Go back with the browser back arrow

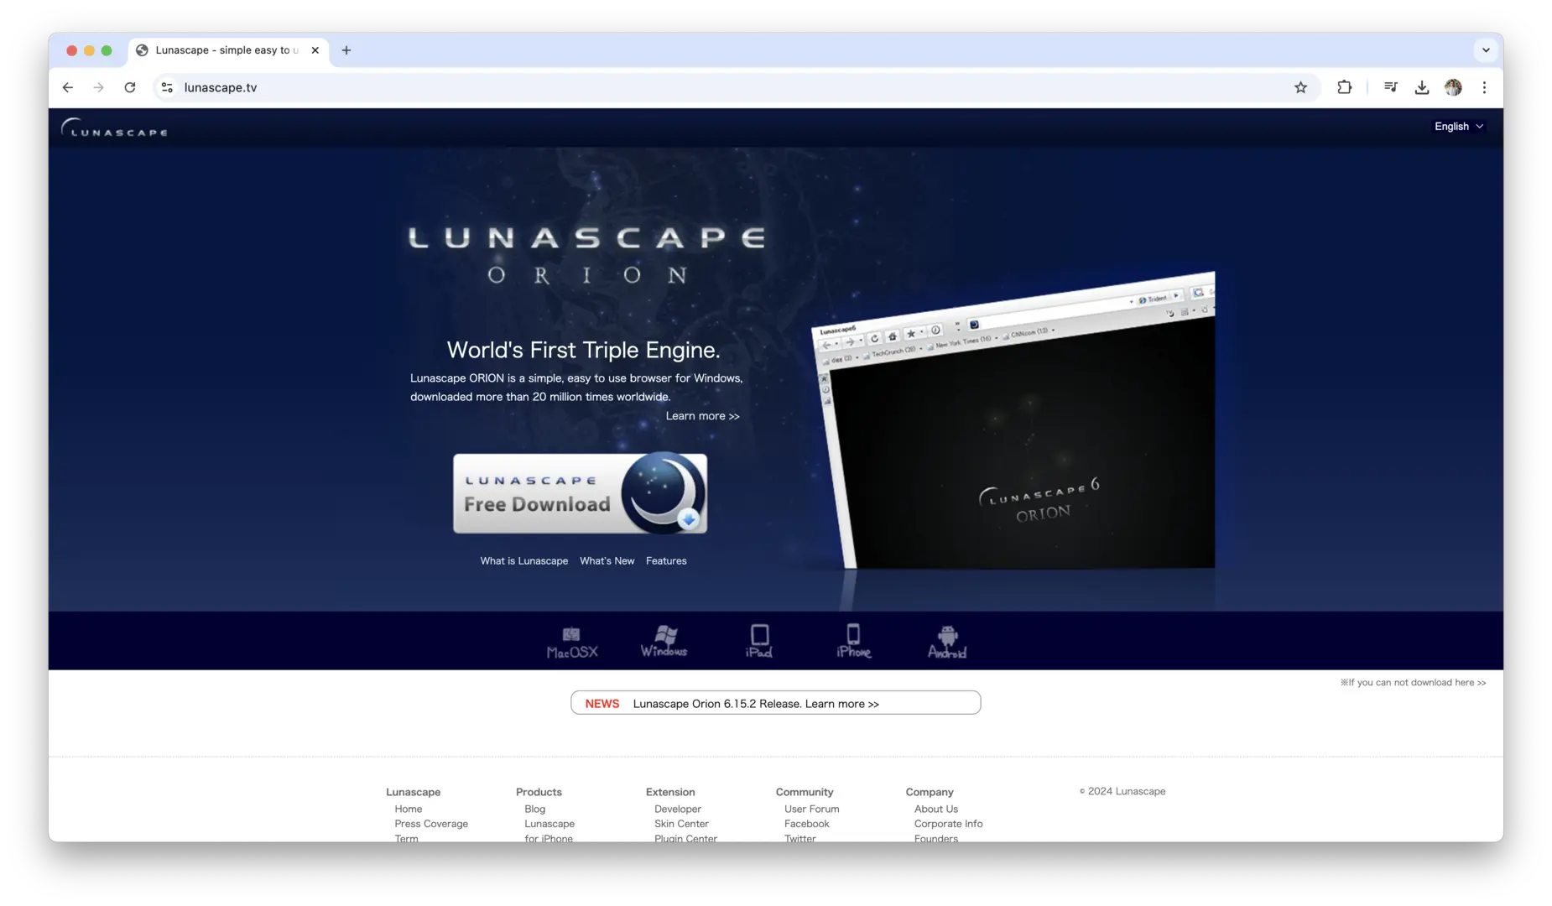click(68, 87)
